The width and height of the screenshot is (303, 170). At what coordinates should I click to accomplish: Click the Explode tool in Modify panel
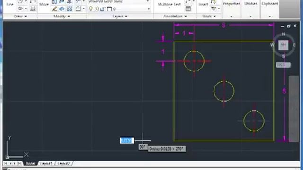point(62,8)
